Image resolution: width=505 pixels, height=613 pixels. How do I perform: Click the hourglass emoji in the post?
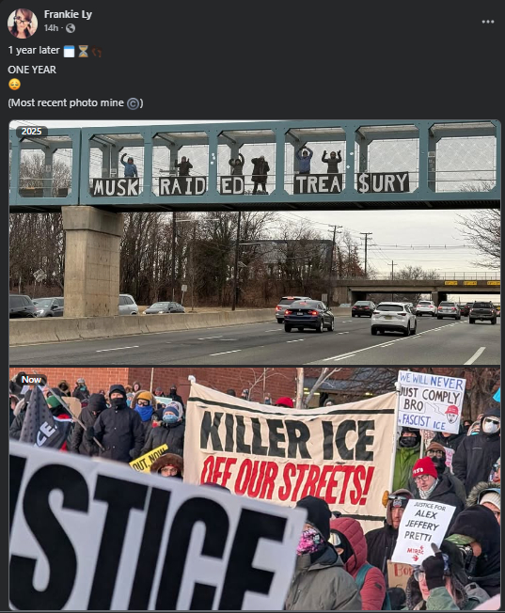point(83,51)
